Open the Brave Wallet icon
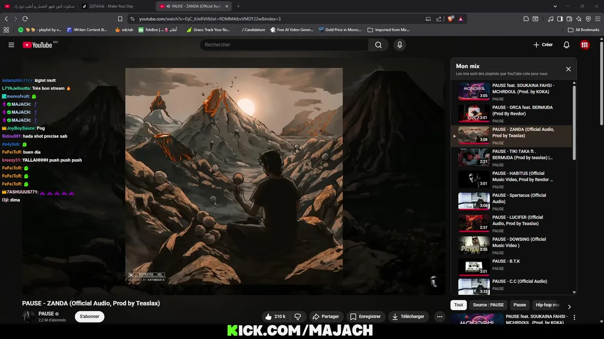 pyautogui.click(x=569, y=19)
